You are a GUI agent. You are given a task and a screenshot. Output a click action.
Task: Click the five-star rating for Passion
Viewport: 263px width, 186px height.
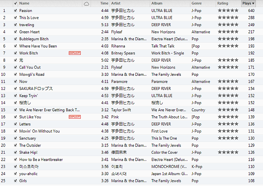[x=228, y=10]
